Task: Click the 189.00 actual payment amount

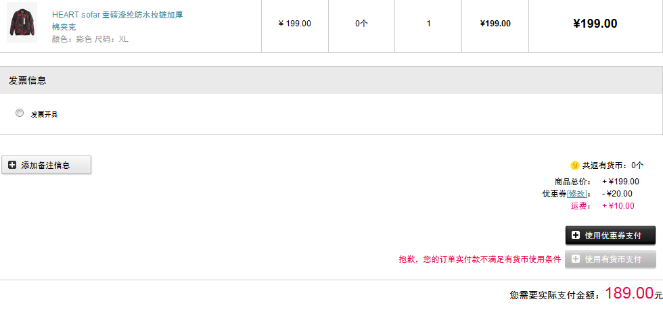Action: tap(629, 292)
